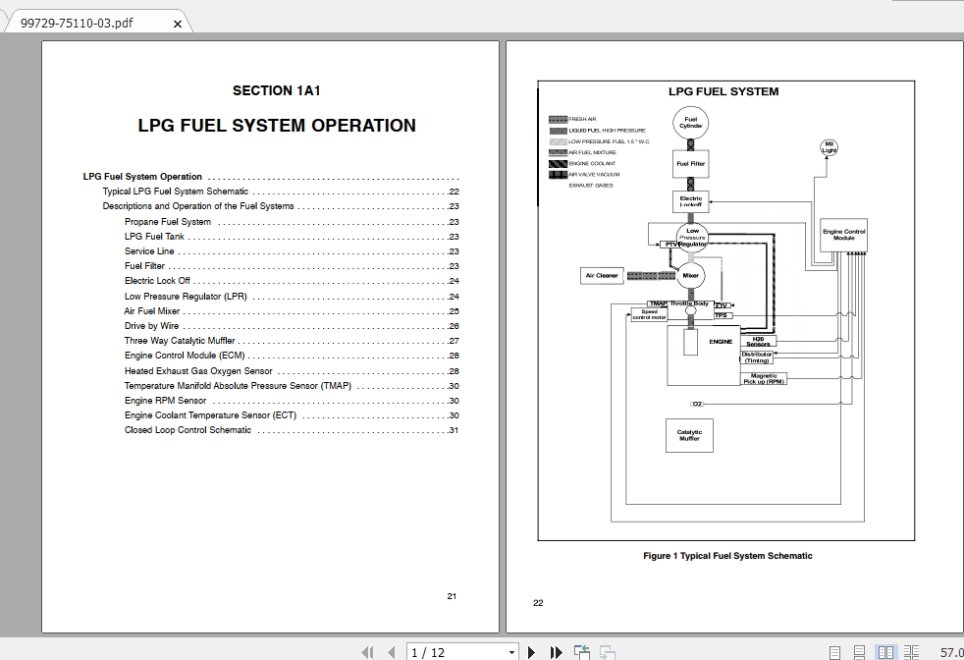The image size is (964, 660).
Task: Toggle continuous facing pages layout
Action: (911, 651)
